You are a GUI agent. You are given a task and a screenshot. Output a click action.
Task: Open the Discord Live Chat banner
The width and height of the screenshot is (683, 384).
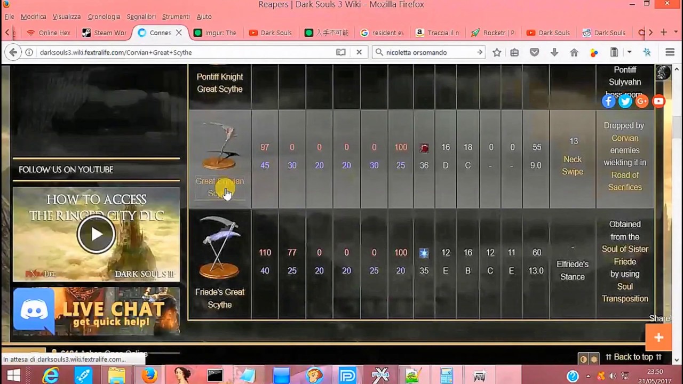pyautogui.click(x=96, y=311)
